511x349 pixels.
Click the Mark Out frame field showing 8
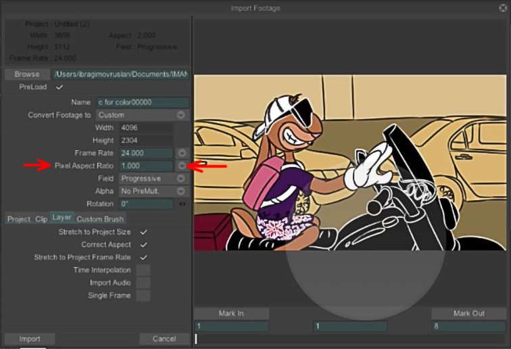click(469, 326)
